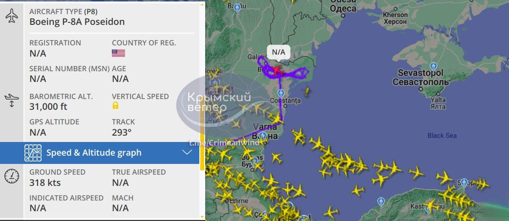Image resolution: width=509 pixels, height=221 pixels.
Task: Click the yellow aircraft southeast of Constanța
Action: (306, 92)
